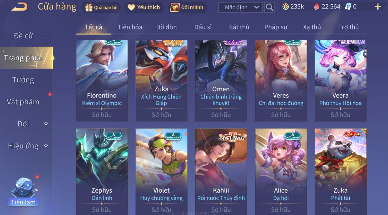Viewport: 388px width, 215px height.
Task: Click the gold coin 235k icon
Action: point(285,7)
